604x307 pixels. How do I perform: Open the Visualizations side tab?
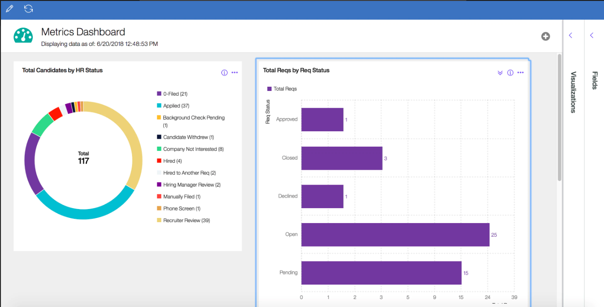click(573, 92)
